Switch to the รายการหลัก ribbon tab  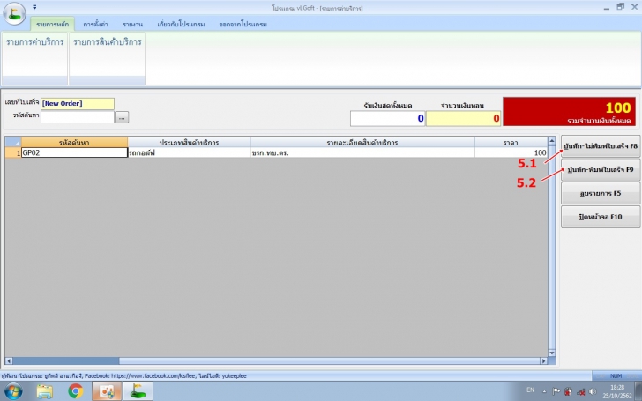coord(52,24)
